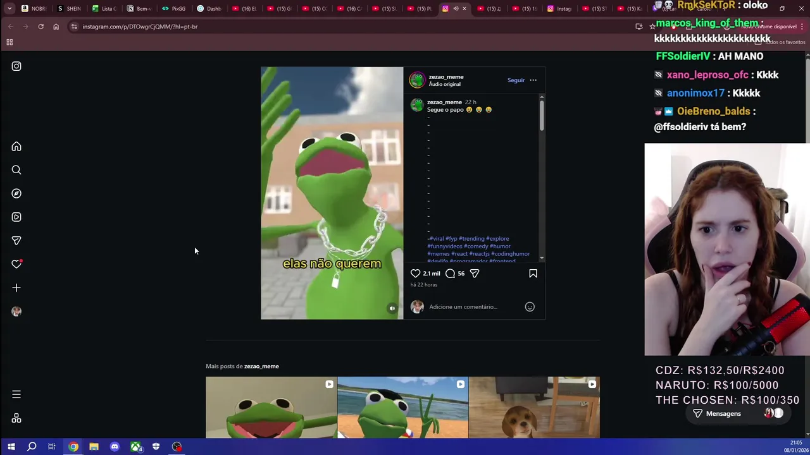Screen dimensions: 810x455
Task: Click the caption panel scrollbar thumb
Action: (x=542, y=114)
